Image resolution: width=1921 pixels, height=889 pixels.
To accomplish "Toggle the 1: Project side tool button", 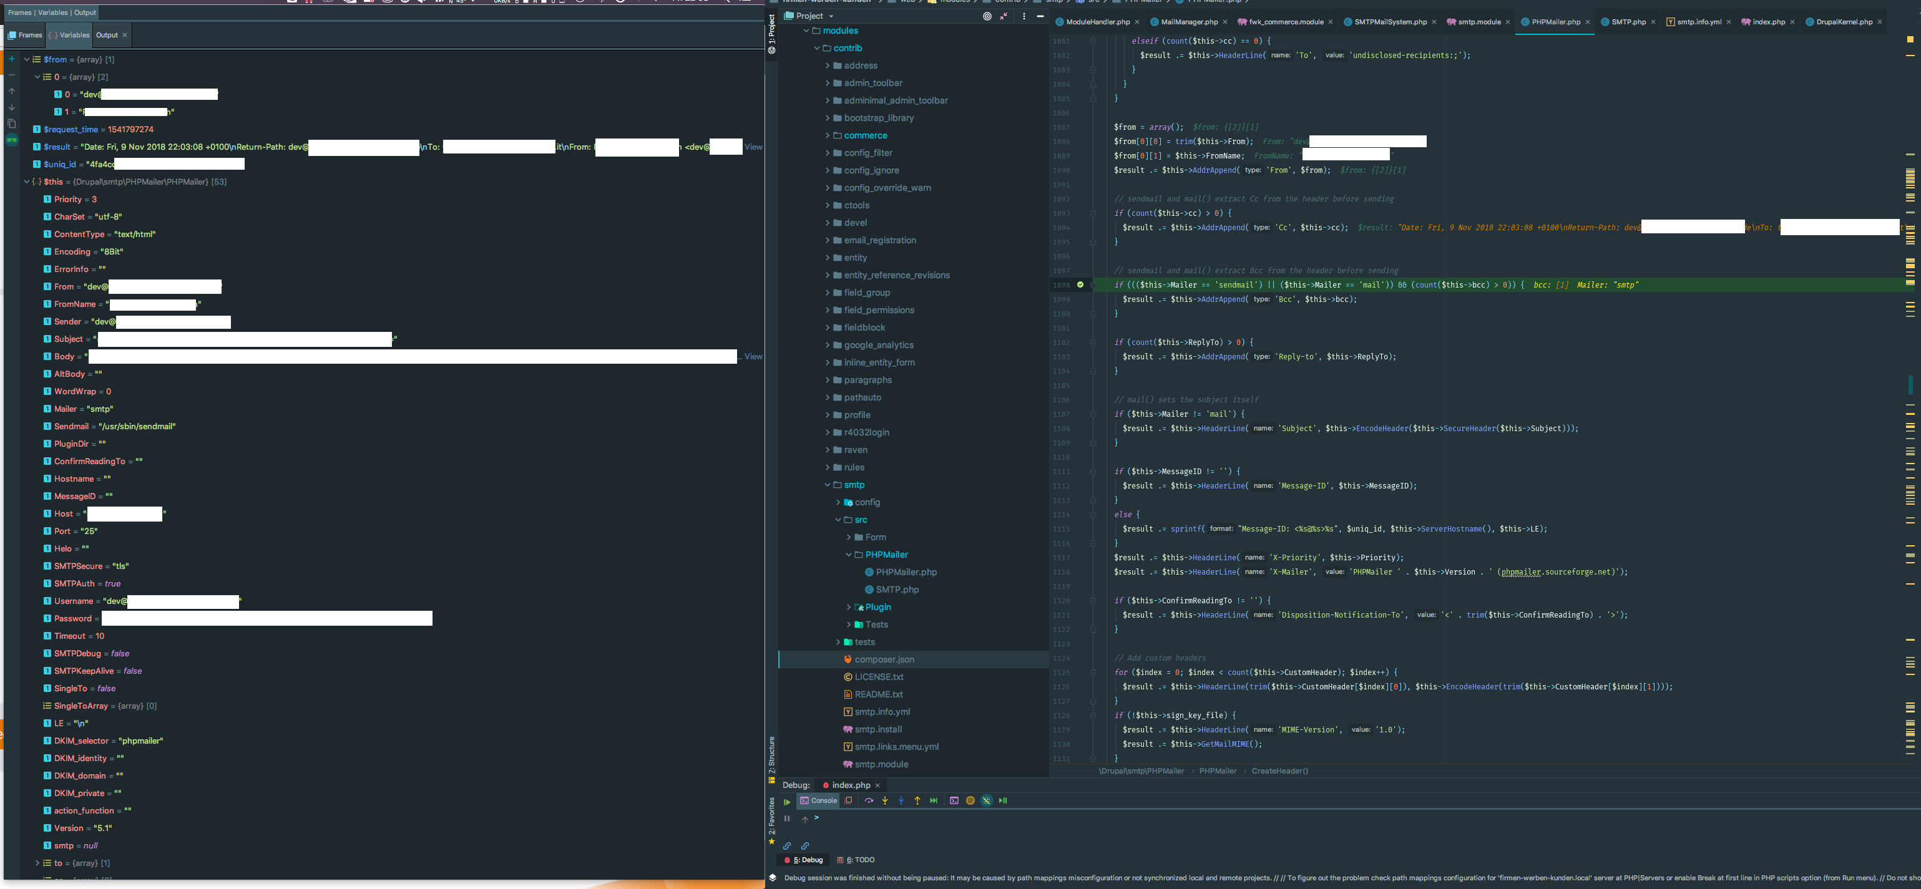I will 772,34.
